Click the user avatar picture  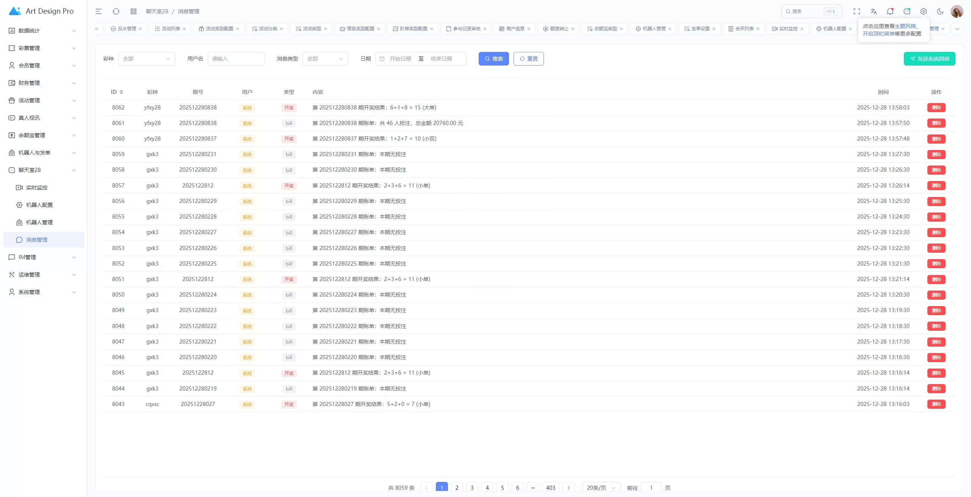pos(957,11)
